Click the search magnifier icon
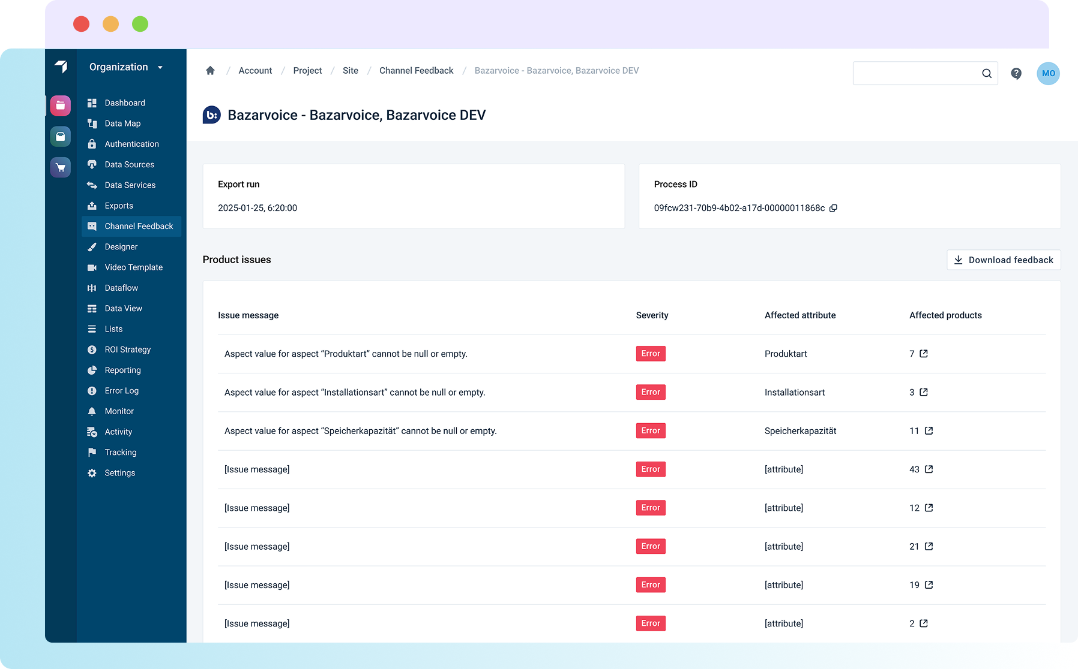The height and width of the screenshot is (669, 1078). tap(987, 73)
